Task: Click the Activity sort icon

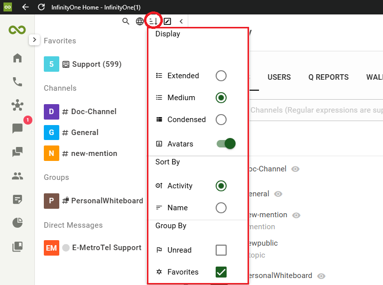Action: [x=159, y=186]
